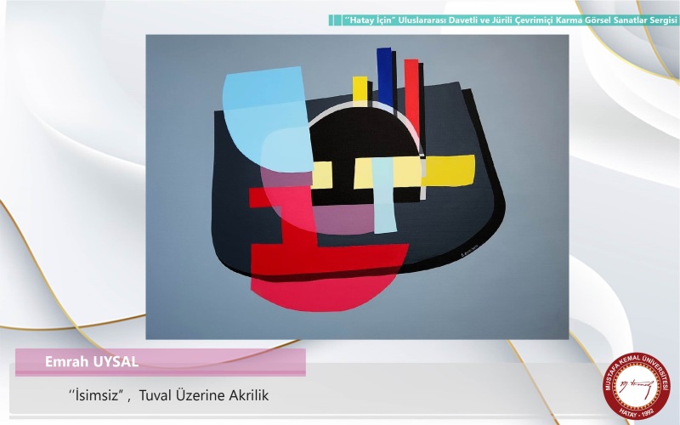Select the bright yellow rectangle on the right

point(449,169)
